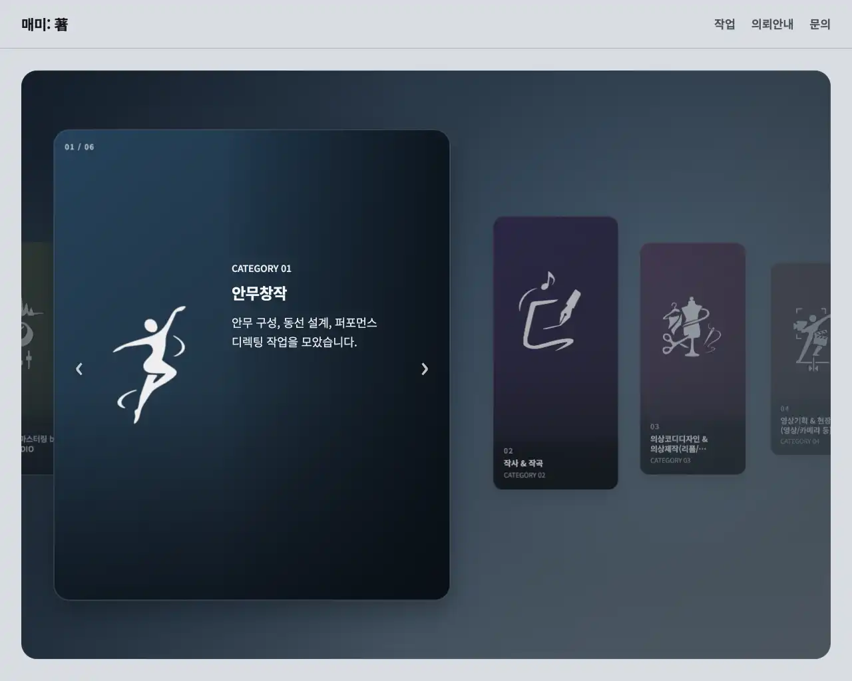Open the 작업 menu item
Image resolution: width=852 pixels, height=681 pixels.
724,24
